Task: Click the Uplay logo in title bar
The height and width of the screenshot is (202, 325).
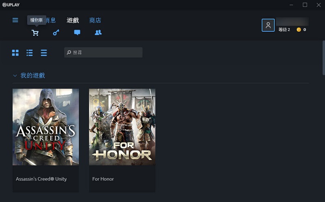Action: tap(11, 5)
